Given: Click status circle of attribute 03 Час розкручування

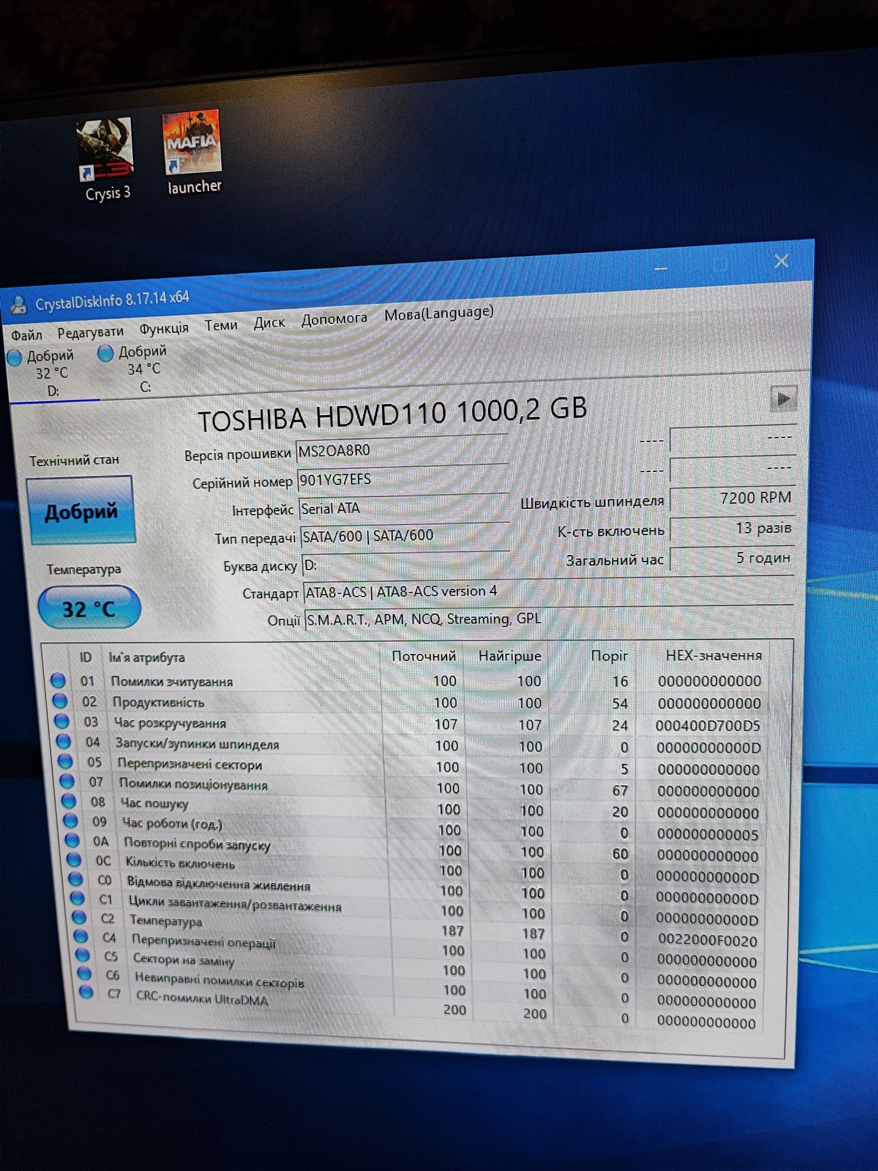Looking at the screenshot, I should tap(61, 721).
